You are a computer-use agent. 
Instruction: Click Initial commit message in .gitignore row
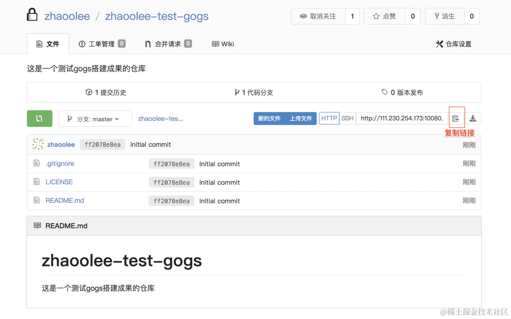[220, 164]
